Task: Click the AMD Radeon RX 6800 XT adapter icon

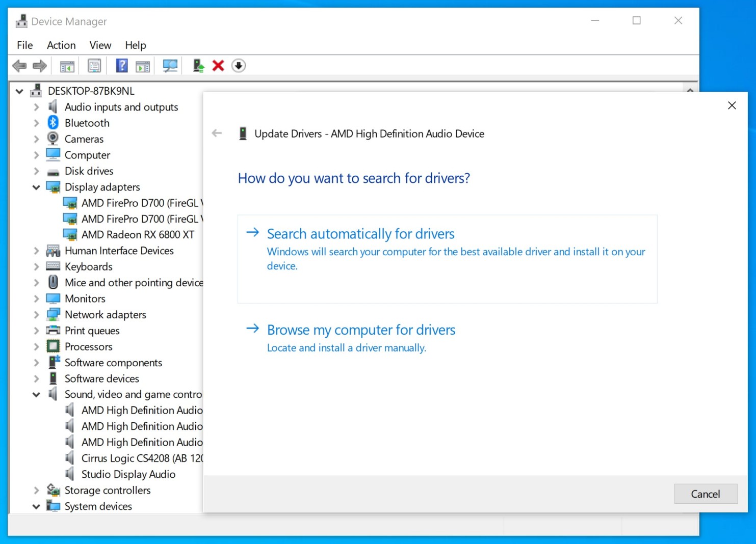Action: (70, 234)
